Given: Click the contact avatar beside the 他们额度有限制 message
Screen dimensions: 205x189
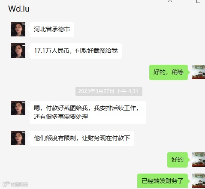Looking at the screenshot, I should [18, 138].
